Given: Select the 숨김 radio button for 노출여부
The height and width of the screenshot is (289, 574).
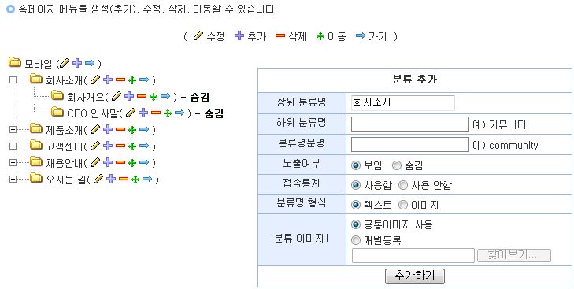Looking at the screenshot, I should click(397, 165).
